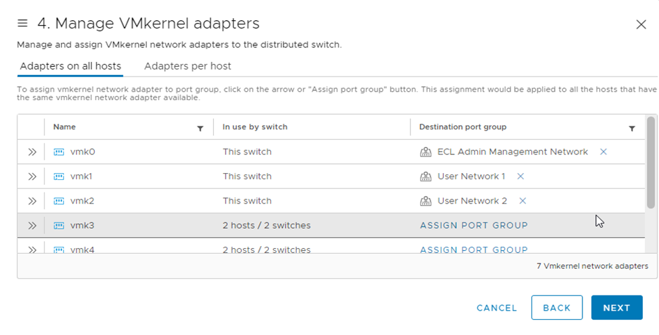Click the vmk0 adapter icon

pyautogui.click(x=59, y=152)
